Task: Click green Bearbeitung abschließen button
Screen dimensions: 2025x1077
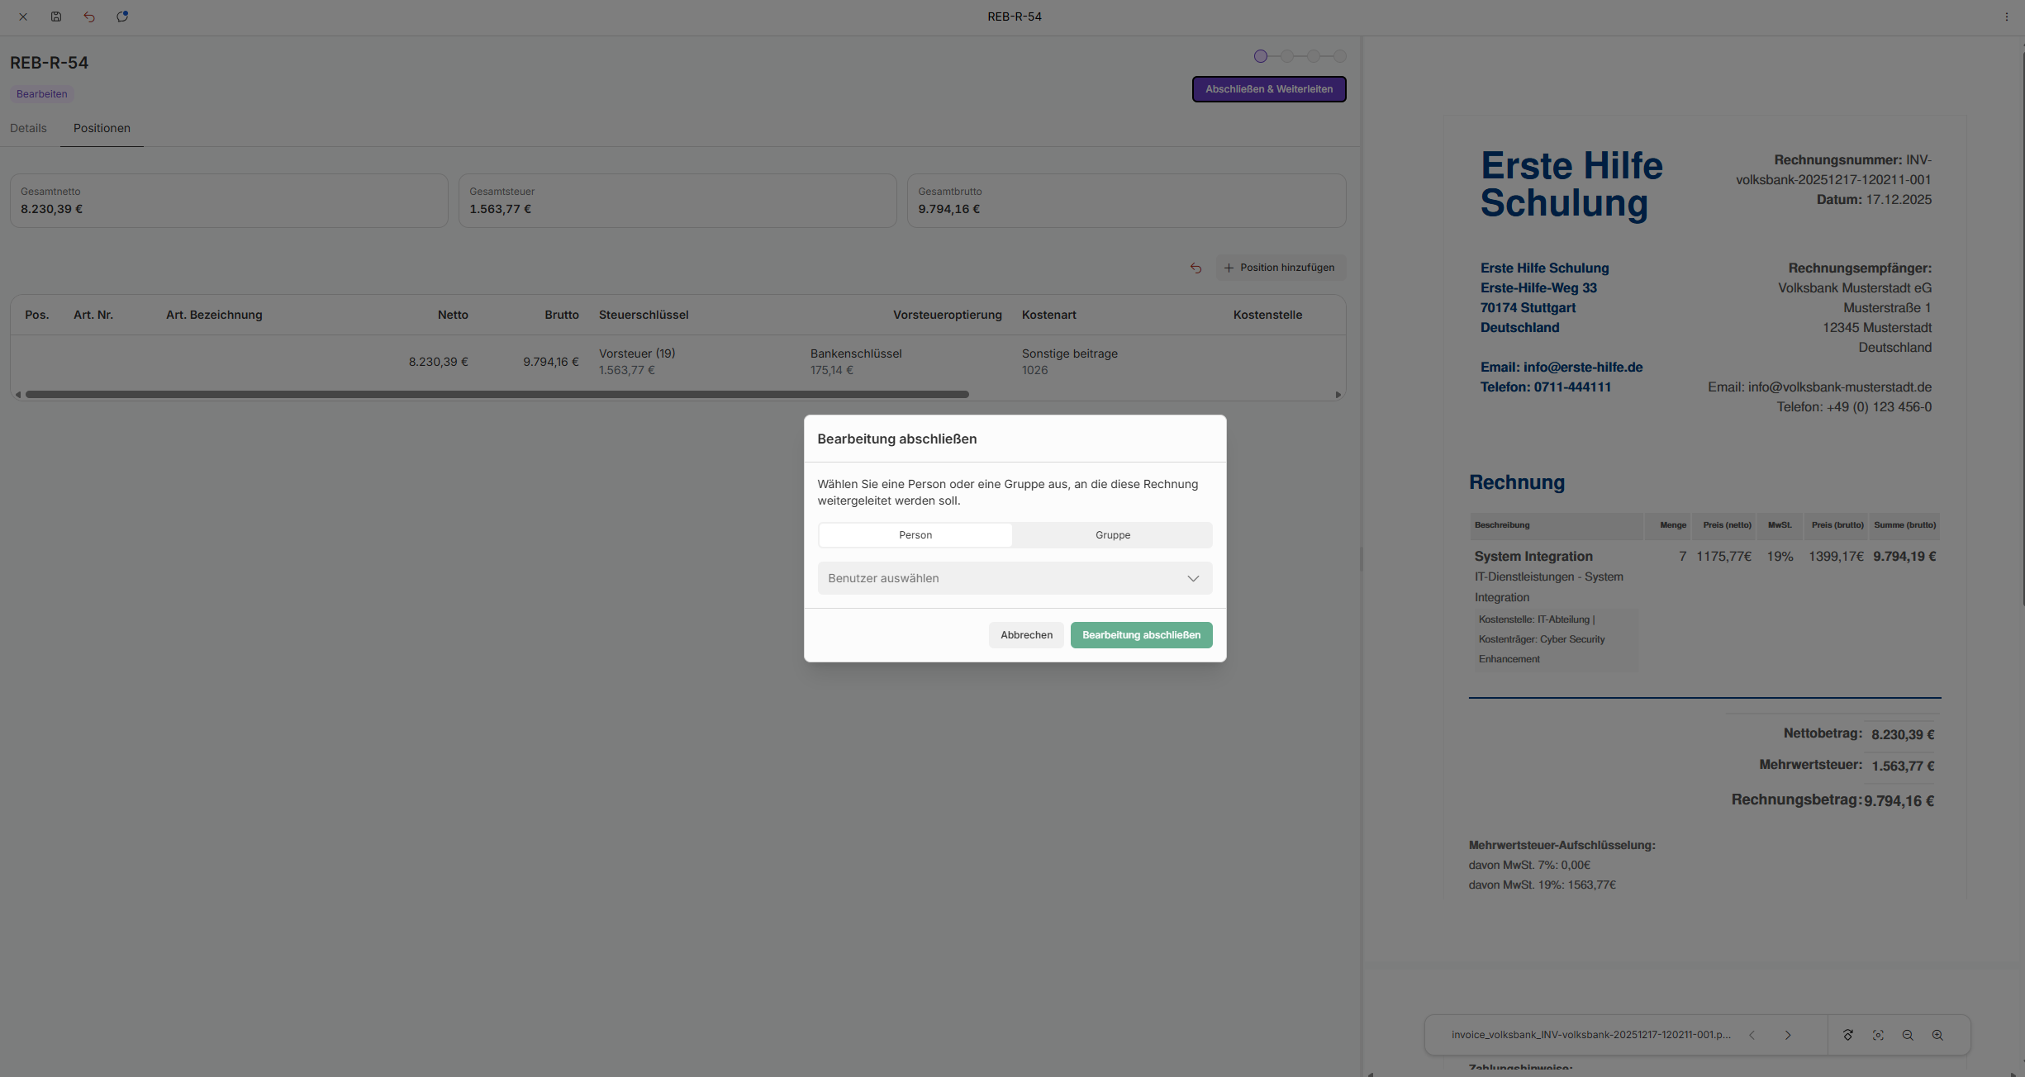Action: point(1141,635)
